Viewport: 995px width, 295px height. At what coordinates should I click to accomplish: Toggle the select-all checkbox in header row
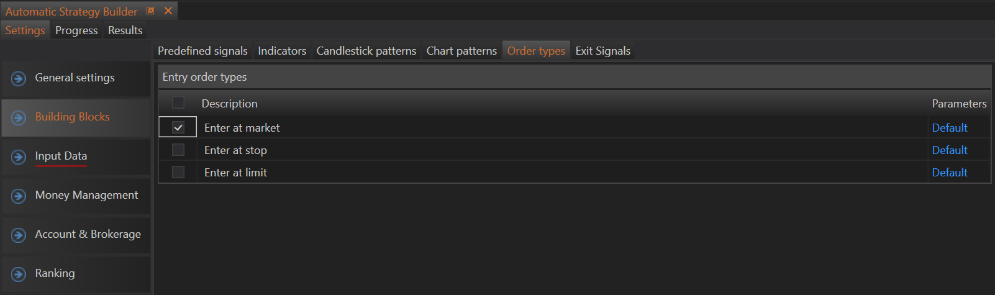point(178,103)
